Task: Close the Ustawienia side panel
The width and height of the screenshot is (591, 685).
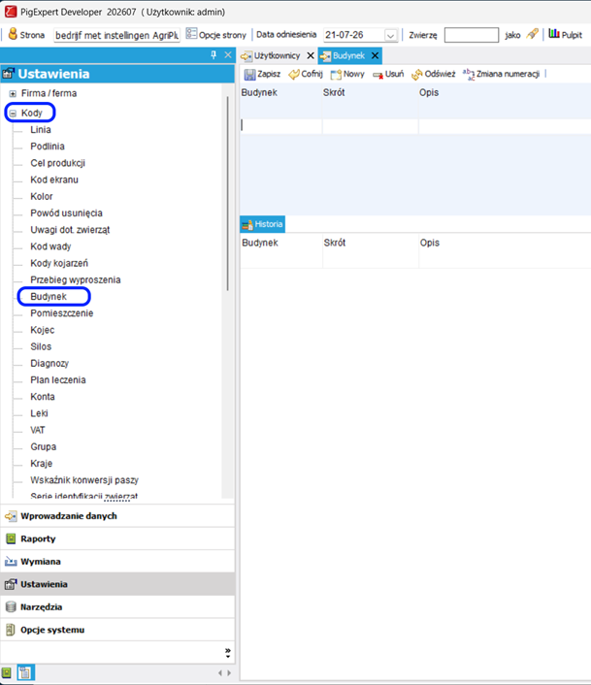Action: (x=228, y=55)
